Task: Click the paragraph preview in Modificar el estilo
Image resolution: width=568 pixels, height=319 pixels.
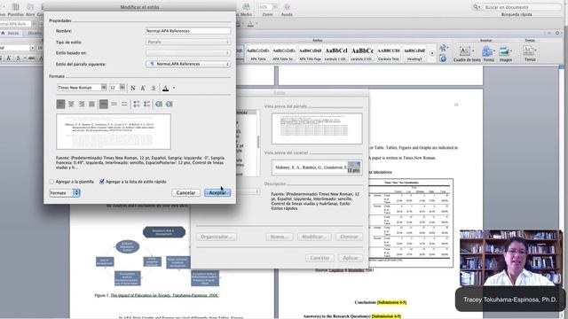Action: [114, 132]
